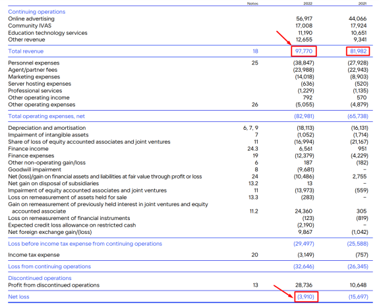Viewport: 379px width, 305px height.
Task: Click the 2022 column header
Action: [308, 3]
